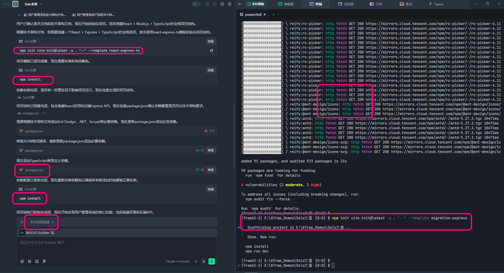Open chat history clock icon

click(215, 4)
